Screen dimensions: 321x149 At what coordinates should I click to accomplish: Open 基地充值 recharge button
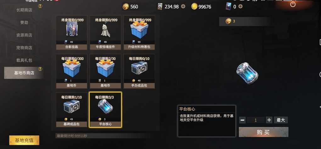[x=24, y=140]
